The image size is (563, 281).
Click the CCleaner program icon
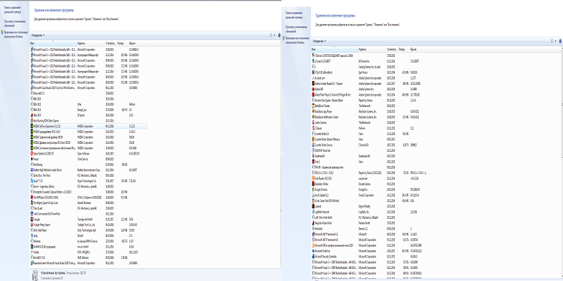click(x=314, y=128)
